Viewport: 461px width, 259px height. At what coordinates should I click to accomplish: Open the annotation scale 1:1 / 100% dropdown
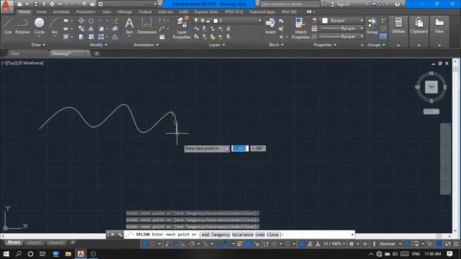334,244
